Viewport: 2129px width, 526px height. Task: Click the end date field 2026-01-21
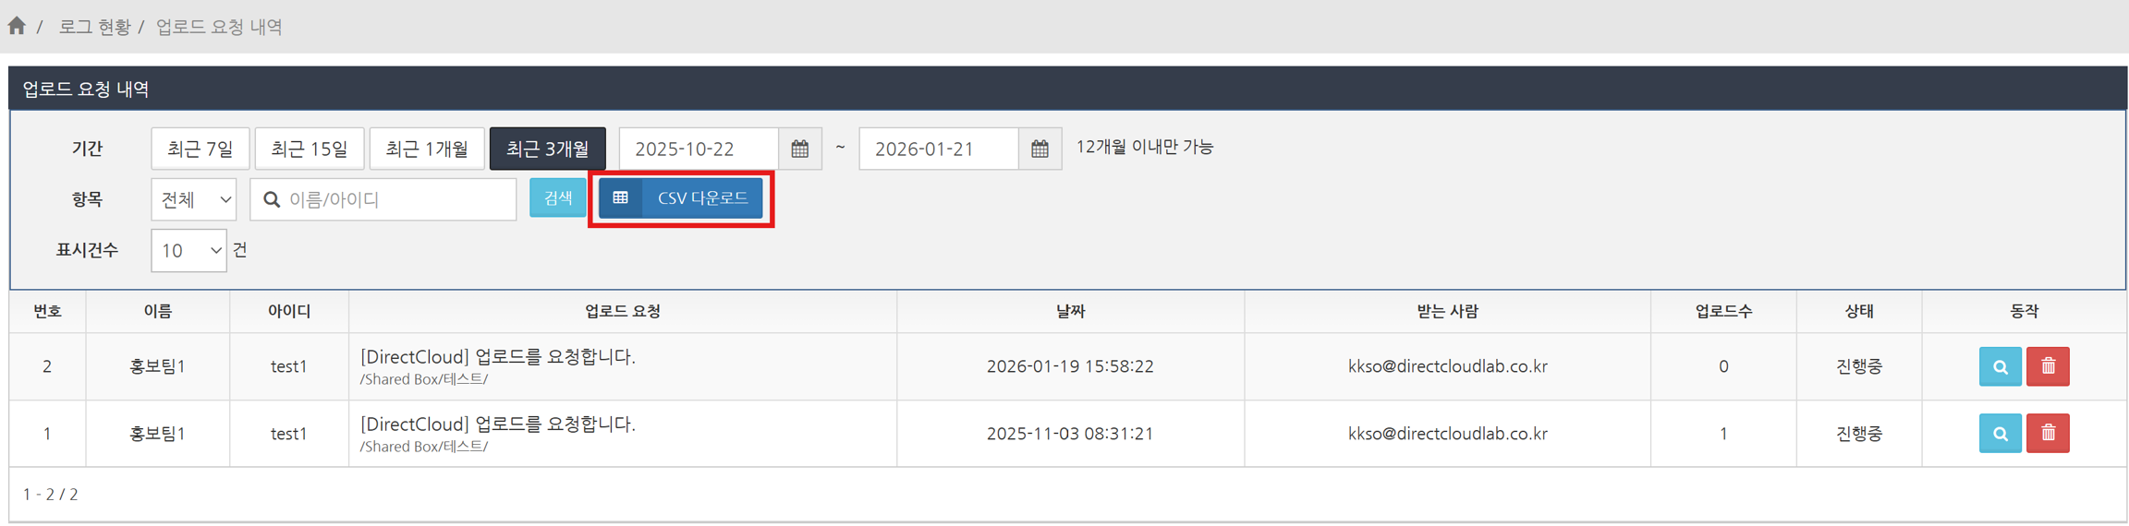coord(938,149)
